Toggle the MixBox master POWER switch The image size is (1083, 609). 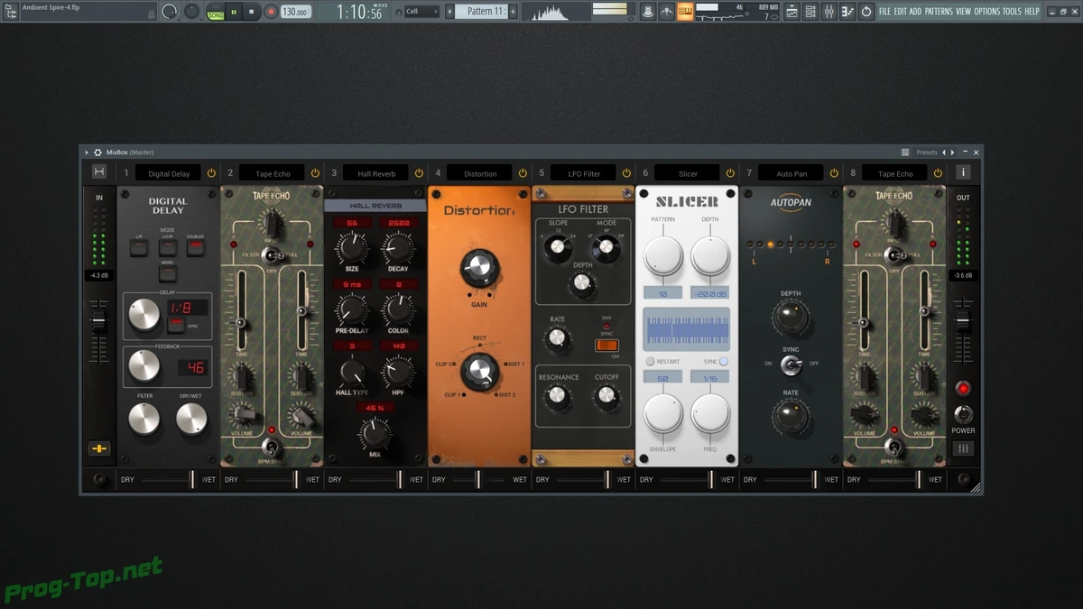click(x=963, y=414)
